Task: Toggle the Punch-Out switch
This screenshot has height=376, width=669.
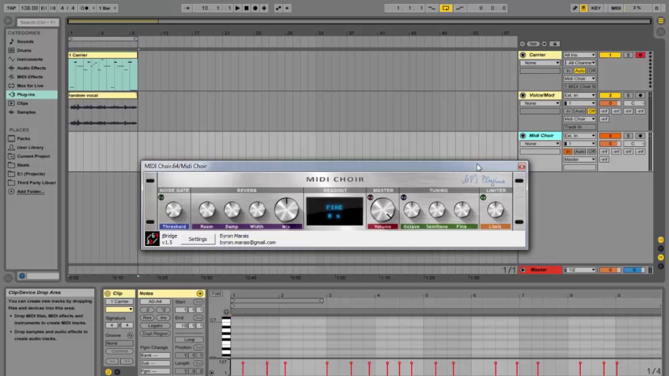Action: click(x=459, y=8)
